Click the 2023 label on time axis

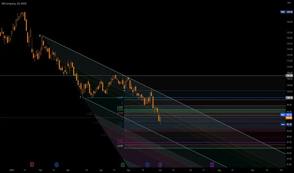(x=12, y=170)
